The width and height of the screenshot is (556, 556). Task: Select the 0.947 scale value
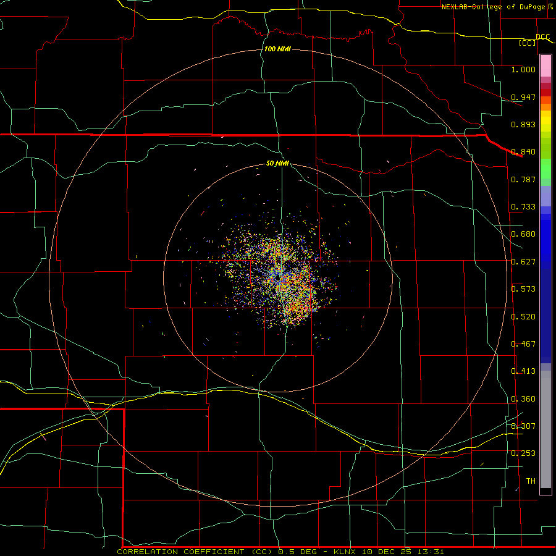point(523,97)
